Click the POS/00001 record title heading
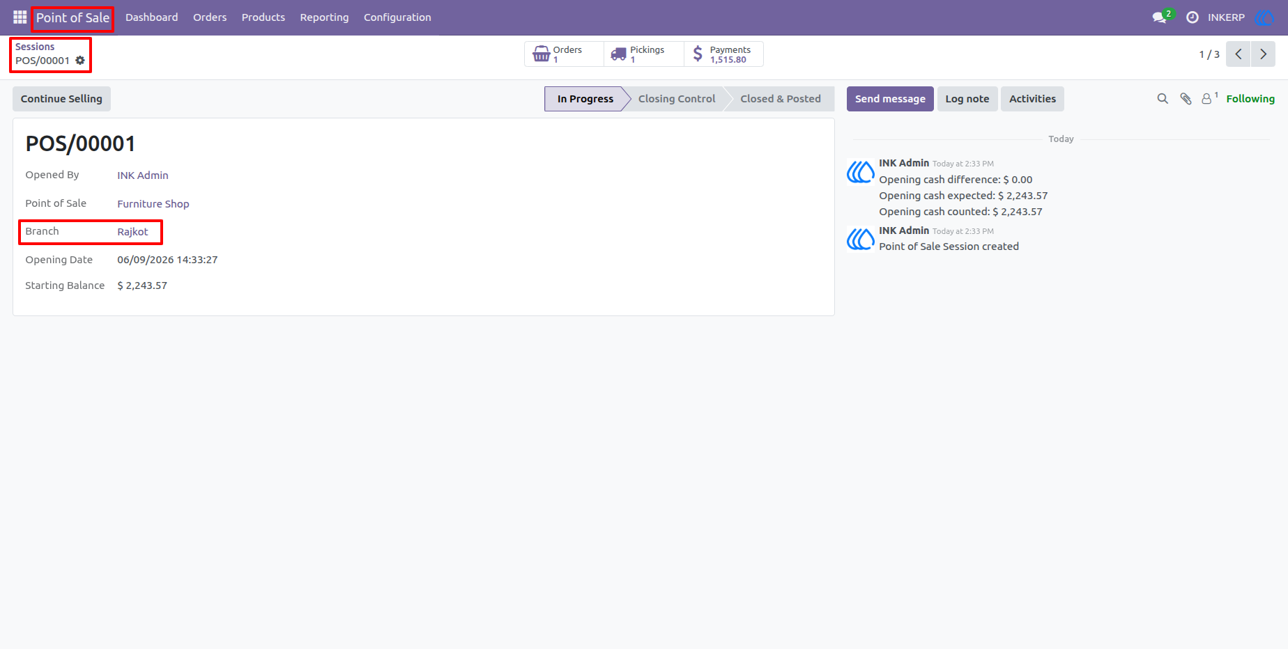 click(80, 143)
